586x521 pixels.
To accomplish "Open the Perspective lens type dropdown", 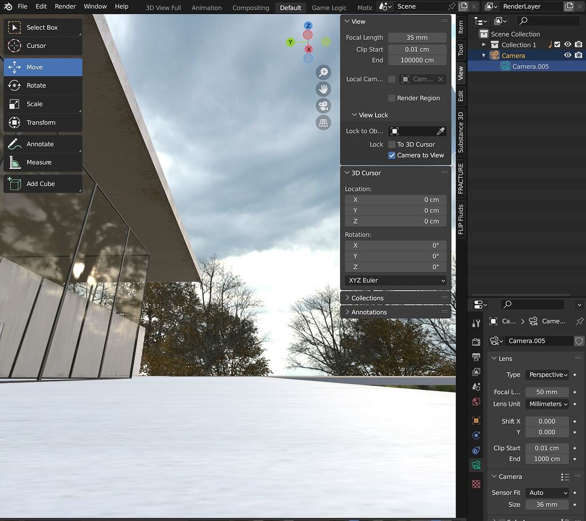I will pyautogui.click(x=547, y=374).
